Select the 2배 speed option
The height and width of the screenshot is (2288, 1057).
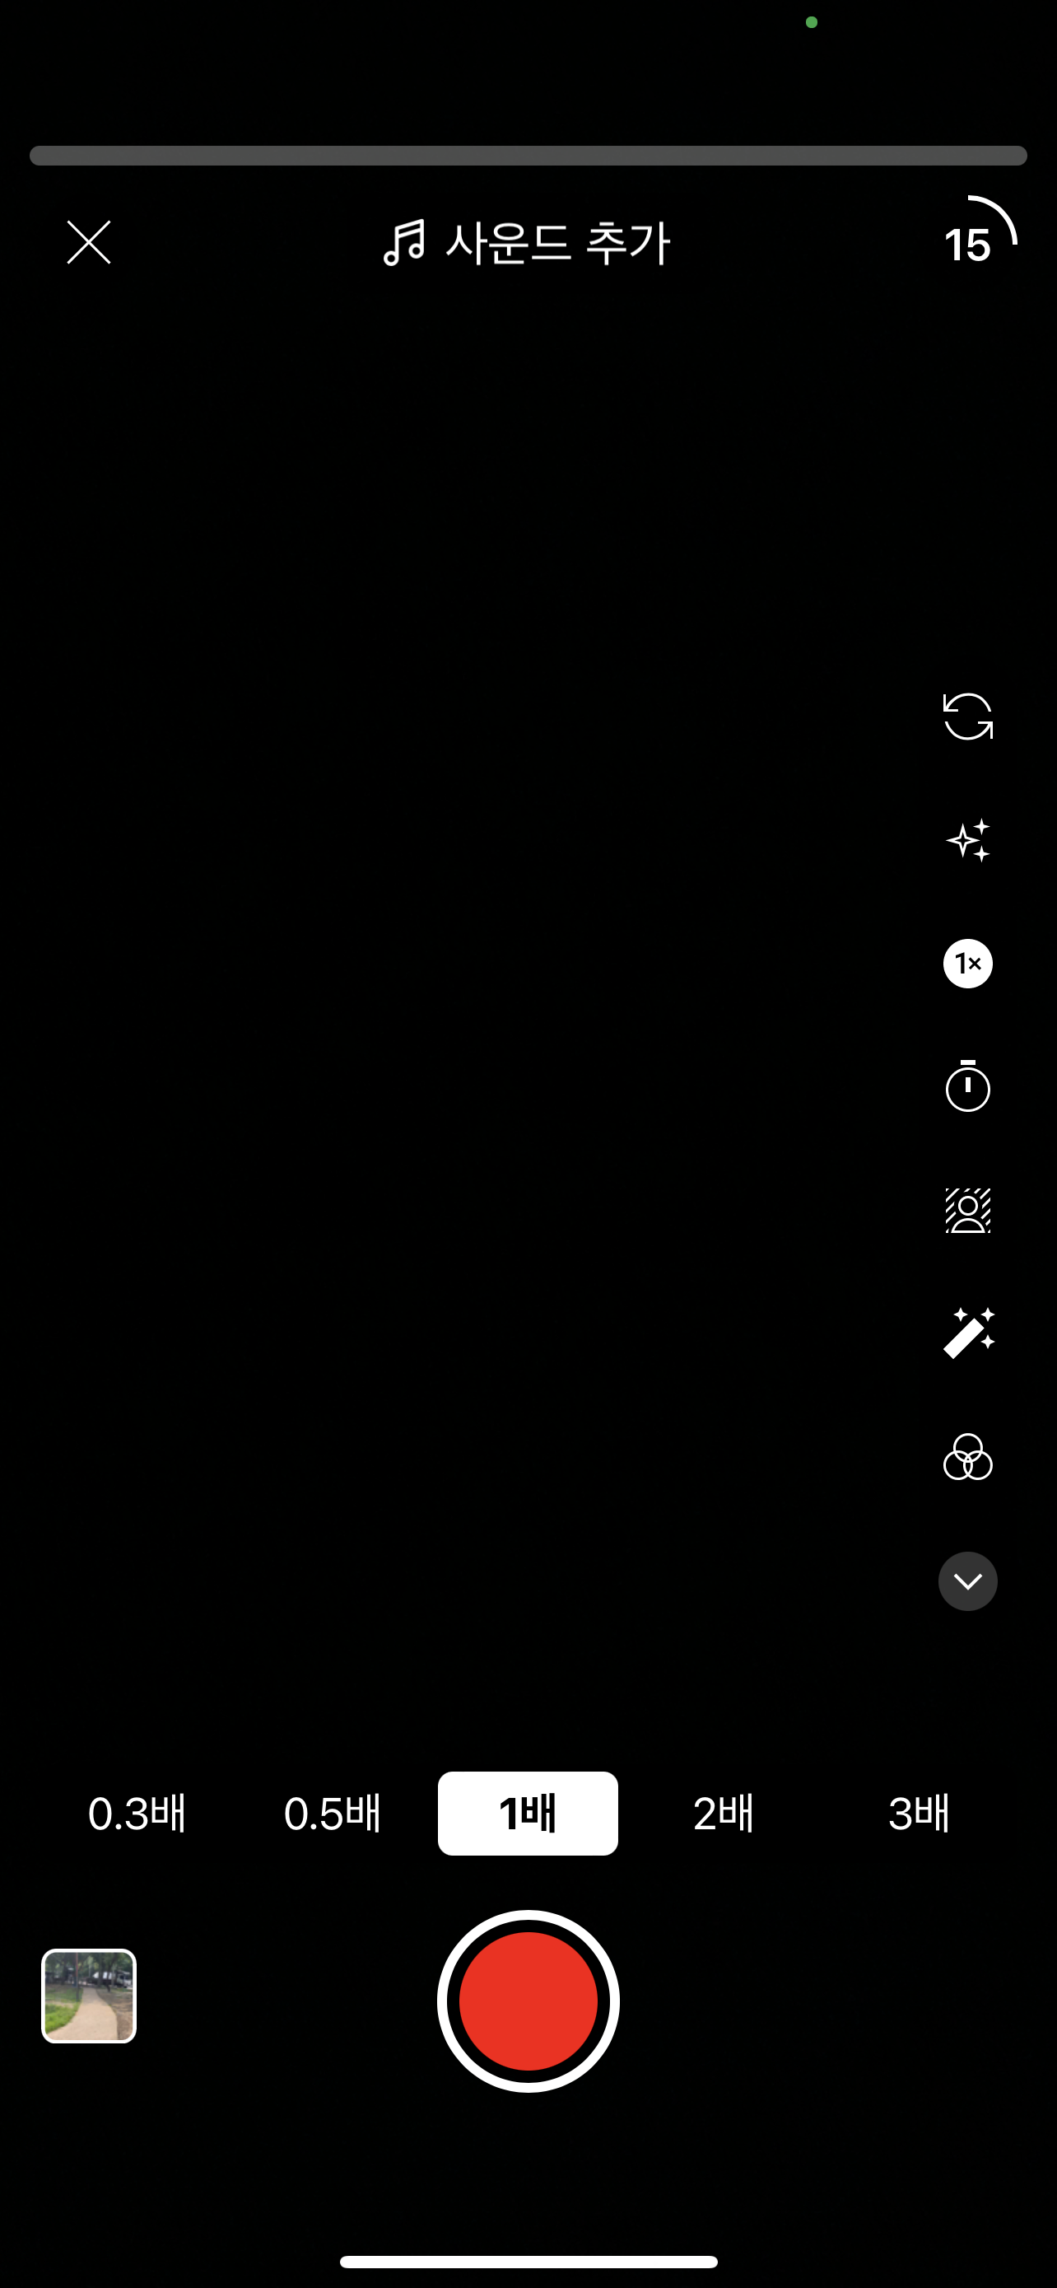pos(724,1814)
